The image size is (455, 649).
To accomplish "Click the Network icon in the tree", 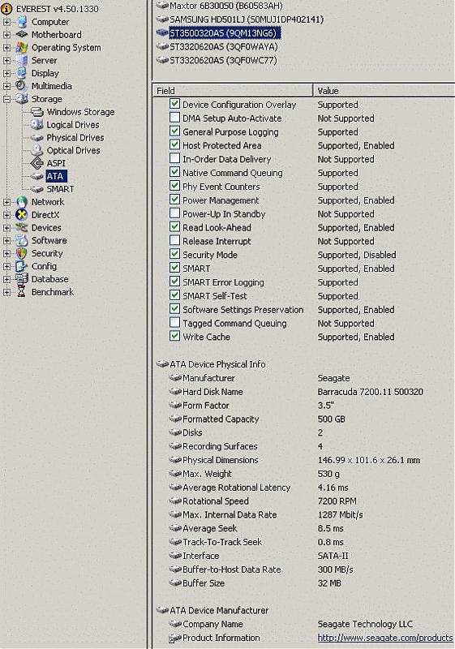I will tap(22, 202).
